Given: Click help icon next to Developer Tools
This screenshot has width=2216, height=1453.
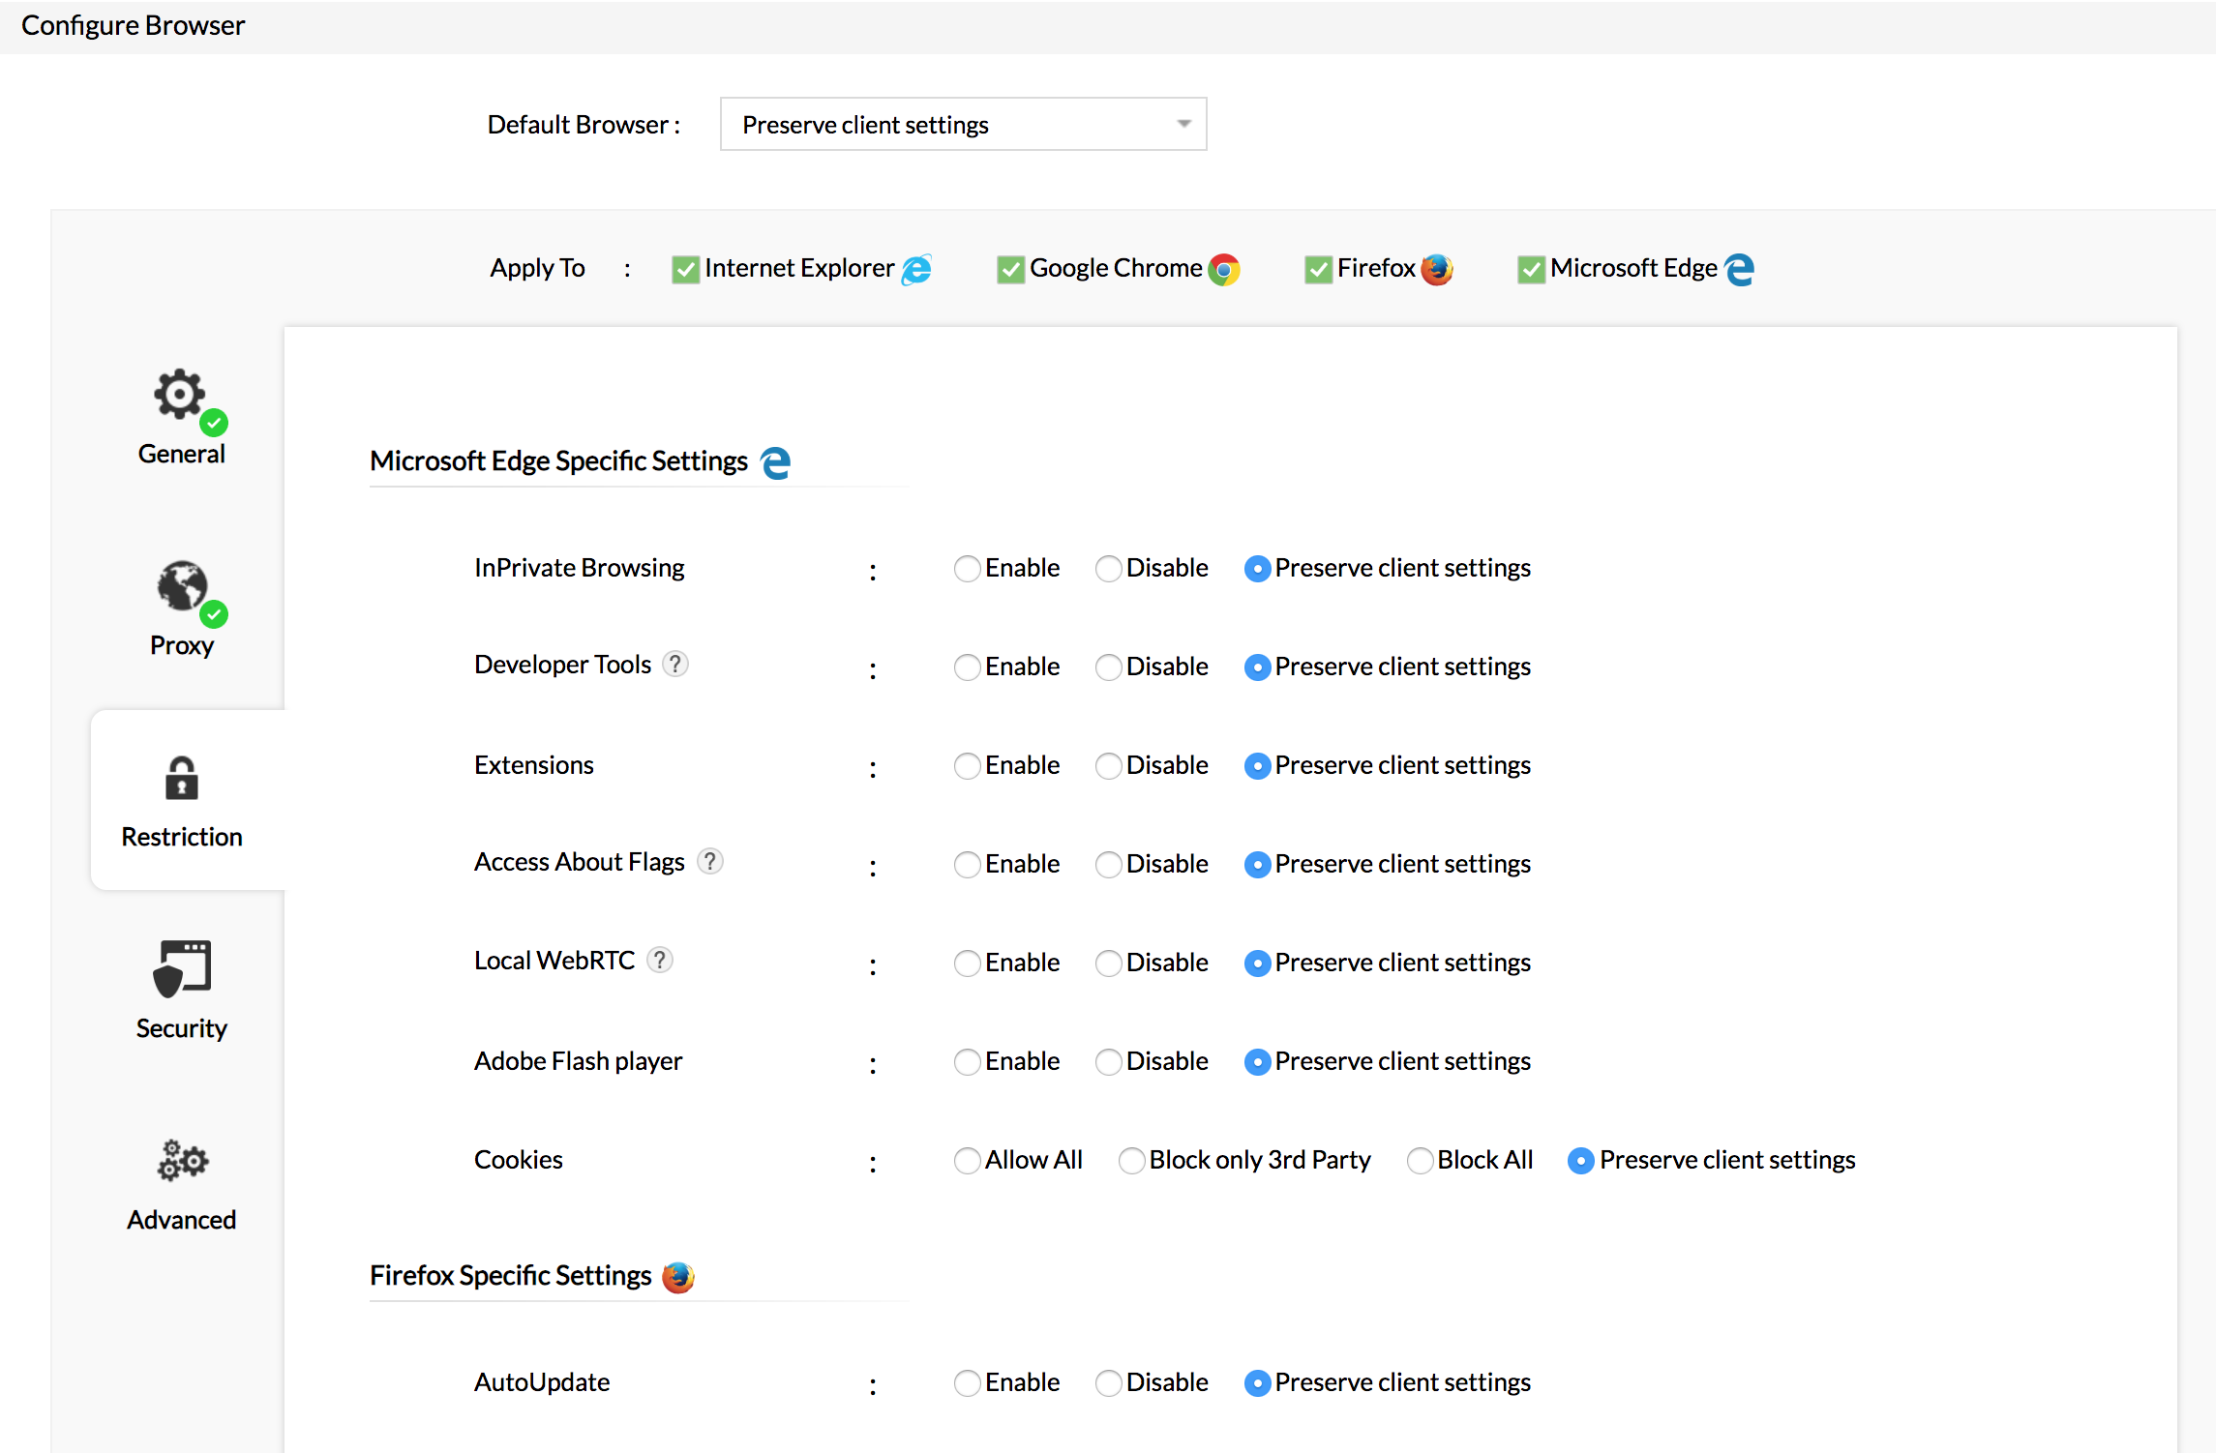Looking at the screenshot, I should 675,665.
